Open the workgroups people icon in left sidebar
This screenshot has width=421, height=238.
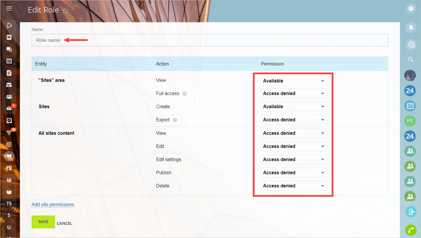pos(9,97)
